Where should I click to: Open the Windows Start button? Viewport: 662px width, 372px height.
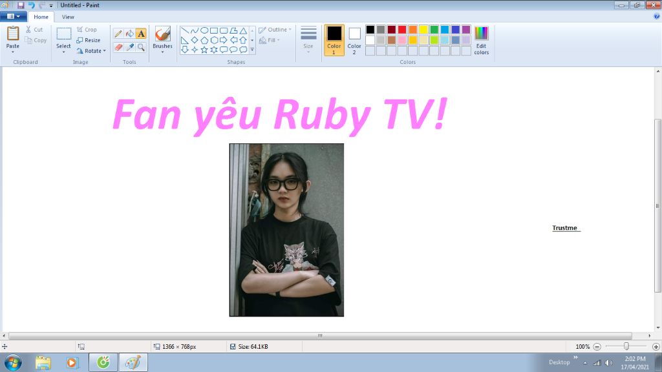tap(13, 363)
